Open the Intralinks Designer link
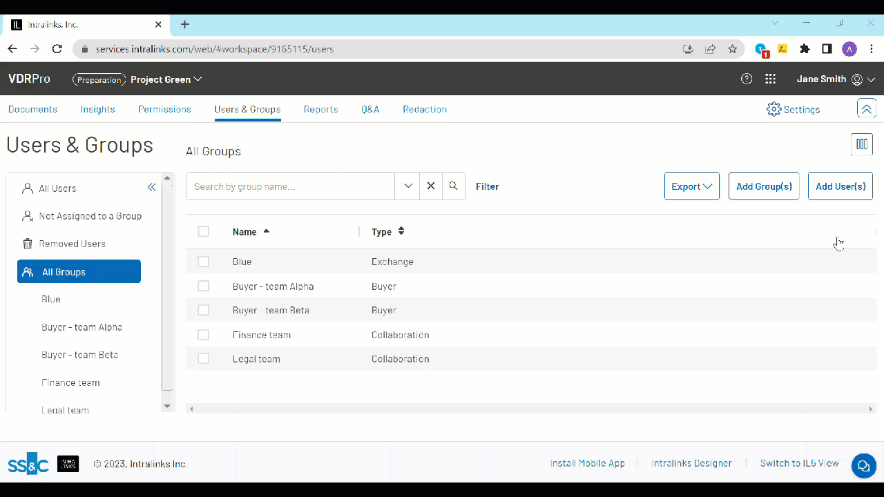The width and height of the screenshot is (884, 497). click(x=691, y=463)
